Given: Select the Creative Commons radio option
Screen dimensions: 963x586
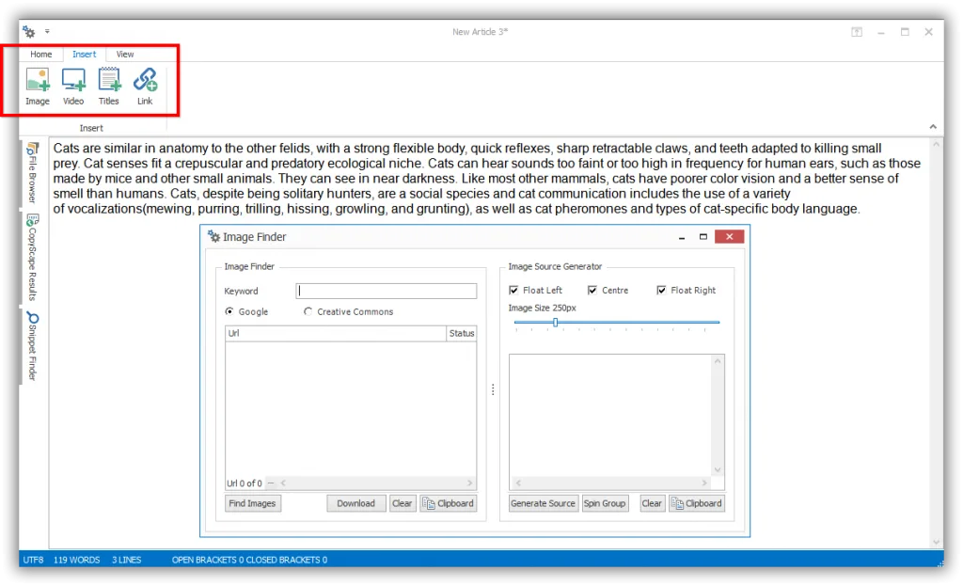Looking at the screenshot, I should (308, 311).
